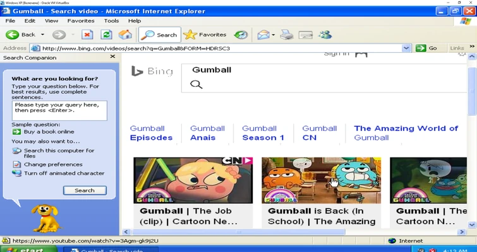The image size is (477, 252).
Task: Click the Bing logo
Action: (152, 71)
